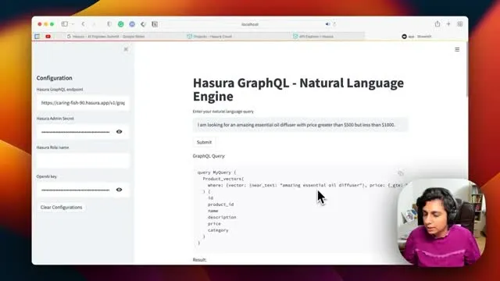Click the shield privacy report icon
This screenshot has height=281, width=500.
109,24
